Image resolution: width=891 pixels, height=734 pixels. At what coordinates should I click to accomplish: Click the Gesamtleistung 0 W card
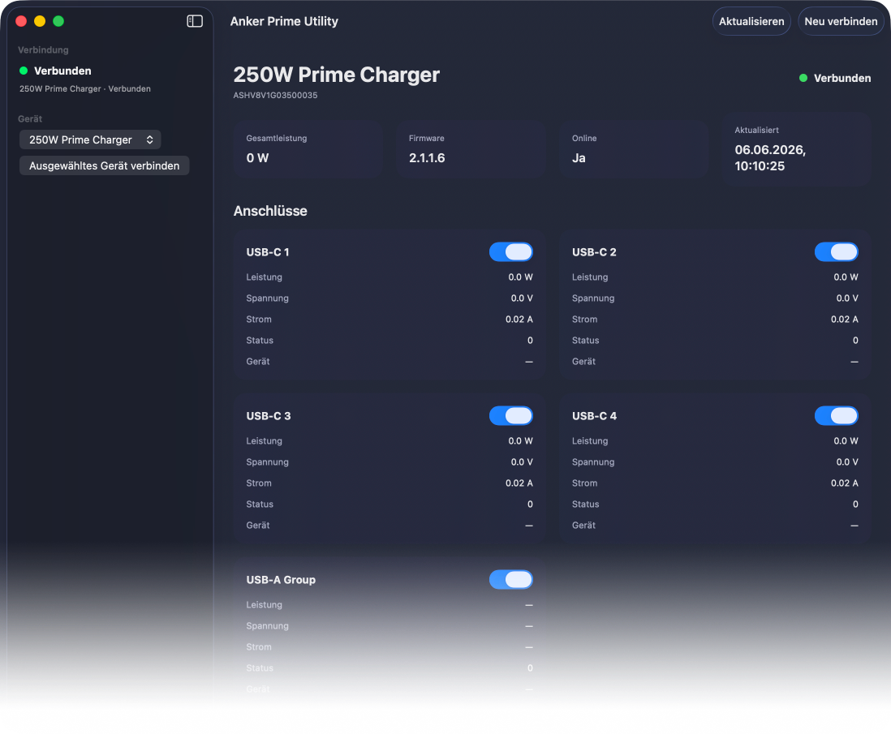308,149
